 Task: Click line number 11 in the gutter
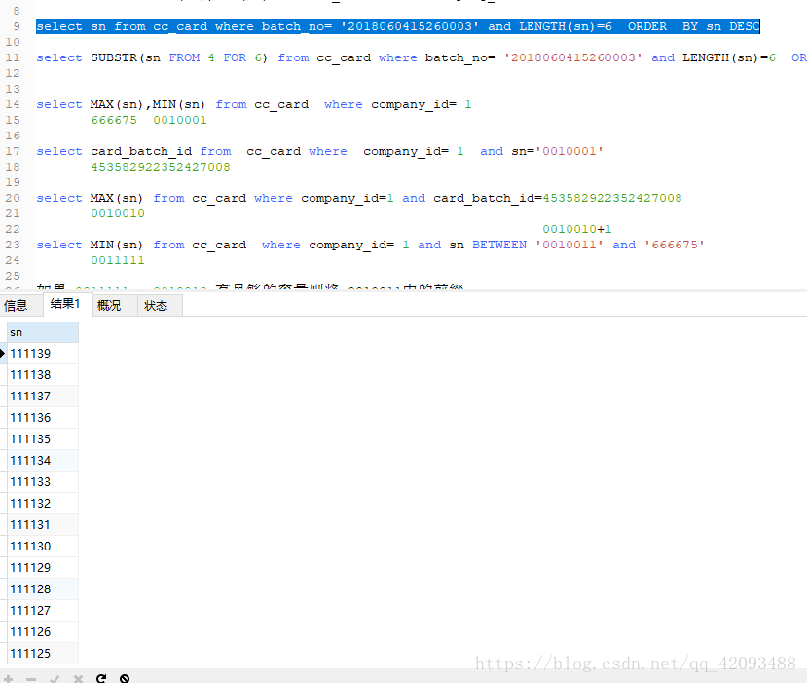pyautogui.click(x=13, y=57)
